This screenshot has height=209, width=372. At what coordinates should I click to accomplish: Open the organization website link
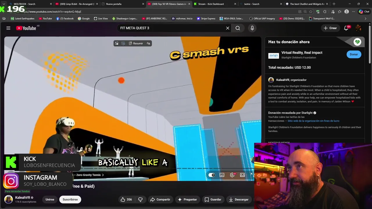(x=313, y=121)
